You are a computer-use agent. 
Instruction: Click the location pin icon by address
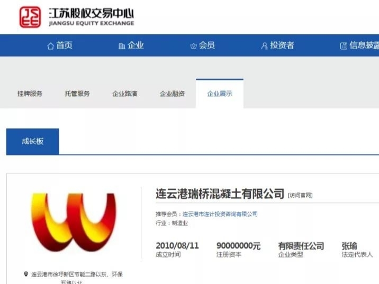tap(26, 274)
